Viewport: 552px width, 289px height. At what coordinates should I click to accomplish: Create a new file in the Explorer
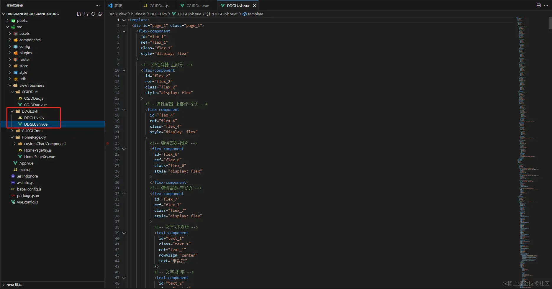point(79,14)
